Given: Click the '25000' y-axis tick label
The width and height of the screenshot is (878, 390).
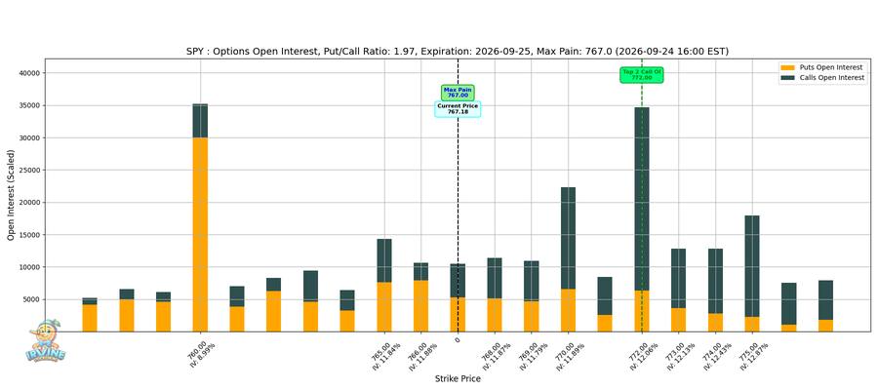Looking at the screenshot, I should point(31,171).
